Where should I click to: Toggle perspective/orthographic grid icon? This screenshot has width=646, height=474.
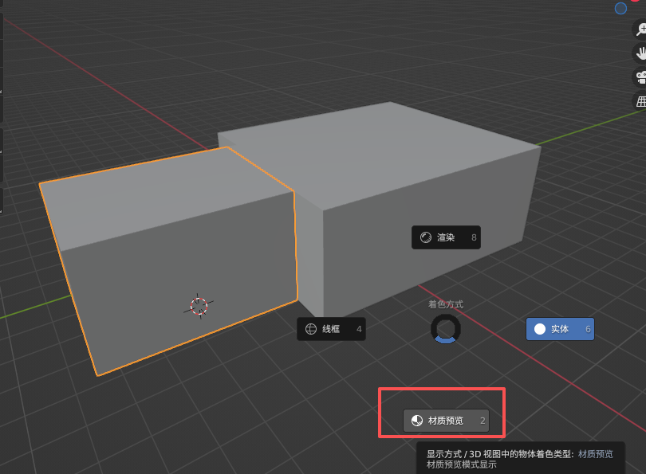[640, 101]
